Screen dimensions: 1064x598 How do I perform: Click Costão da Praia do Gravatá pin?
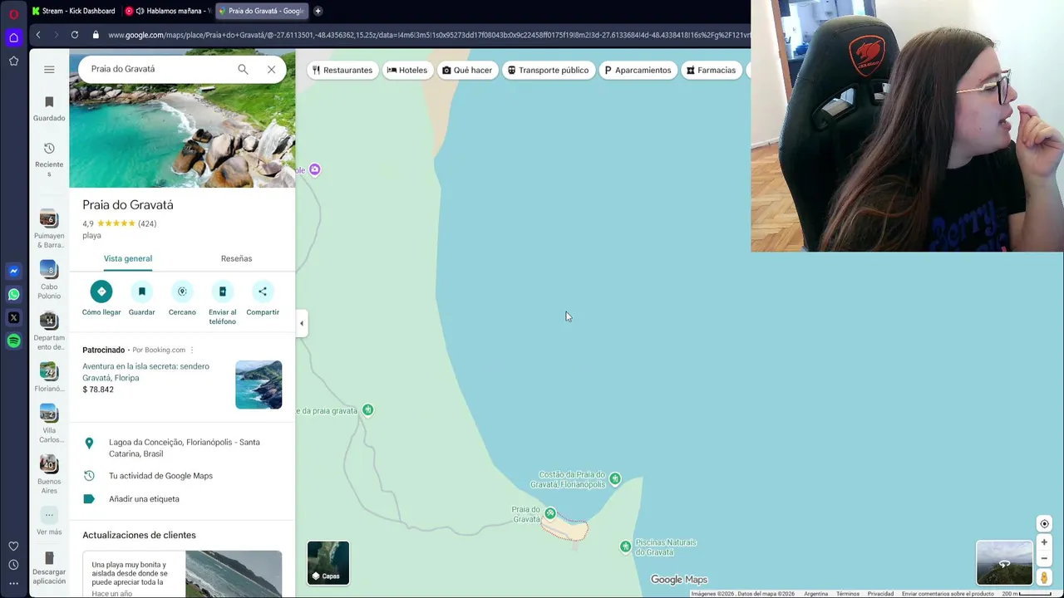615,478
